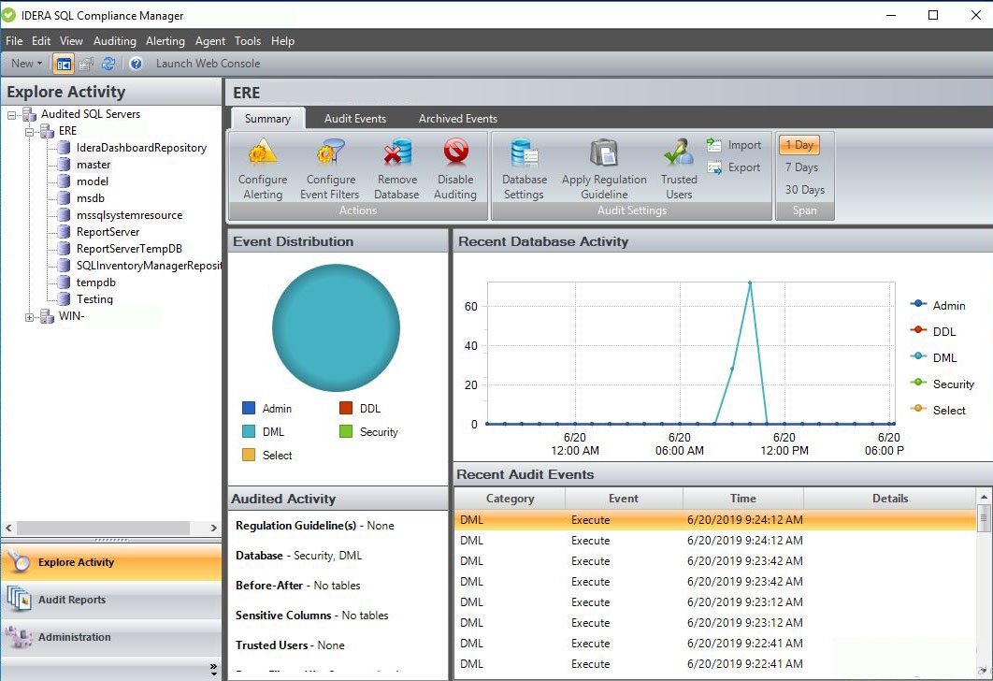Screen dimensions: 993x681
Task: Click the Configure Alerting icon
Action: pos(262,152)
